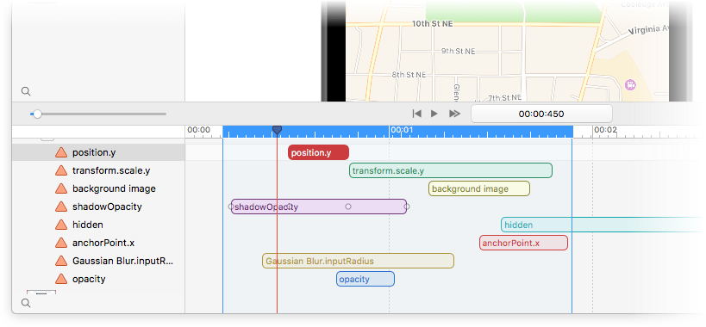The image size is (706, 327).
Task: Select the background image timeline clip
Action: pyautogui.click(x=479, y=188)
